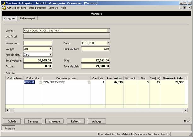Image resolution: width=193 pixels, height=137 pixels.
Task: Select the 1. Vanzare bottom tab
Action: pos(9,129)
